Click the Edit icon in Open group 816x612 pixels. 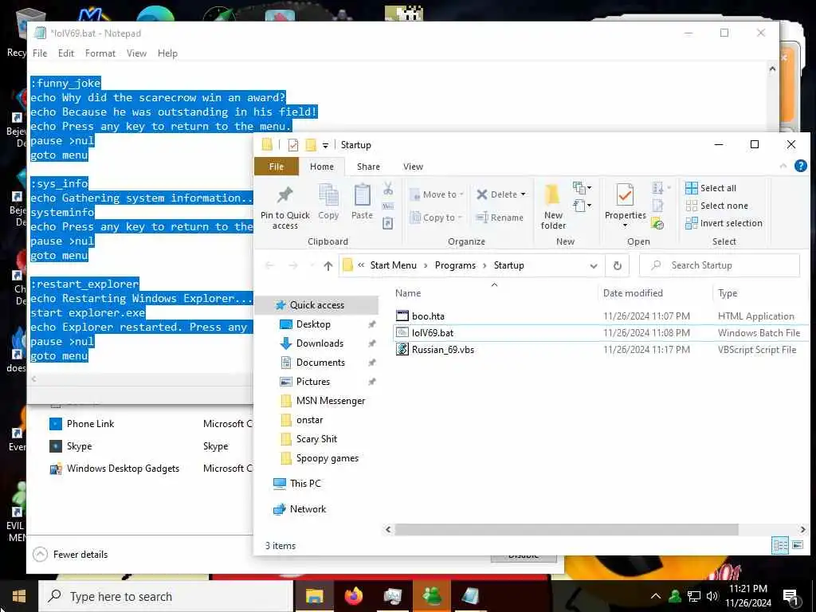[657, 206]
